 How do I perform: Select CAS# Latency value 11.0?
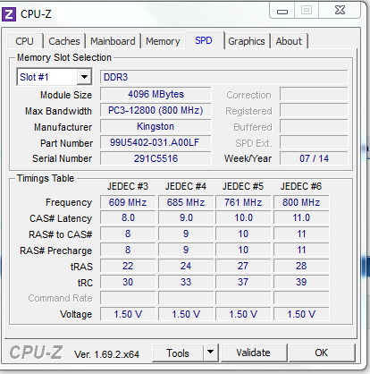tap(301, 217)
